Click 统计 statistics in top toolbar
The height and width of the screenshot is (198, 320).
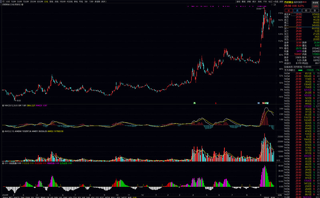254,2
